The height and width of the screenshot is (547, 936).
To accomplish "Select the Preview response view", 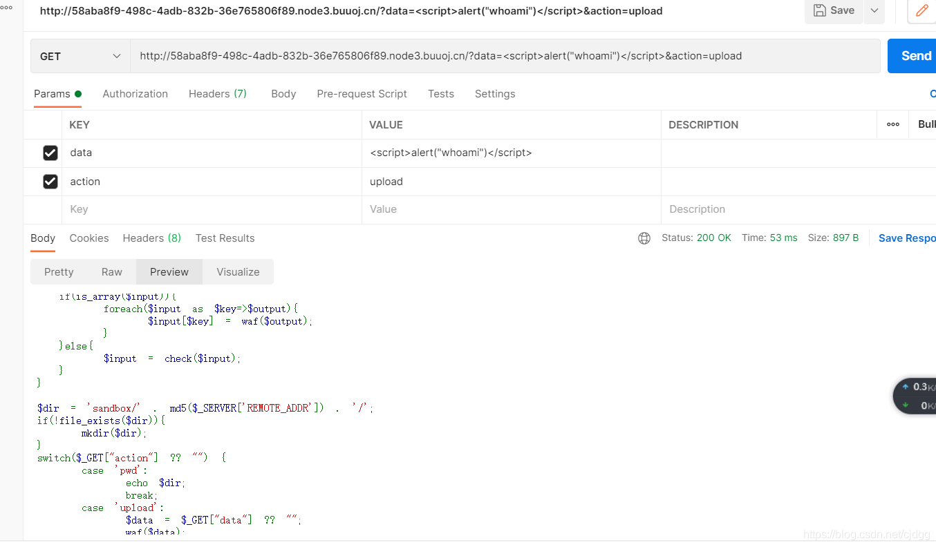I will [169, 272].
